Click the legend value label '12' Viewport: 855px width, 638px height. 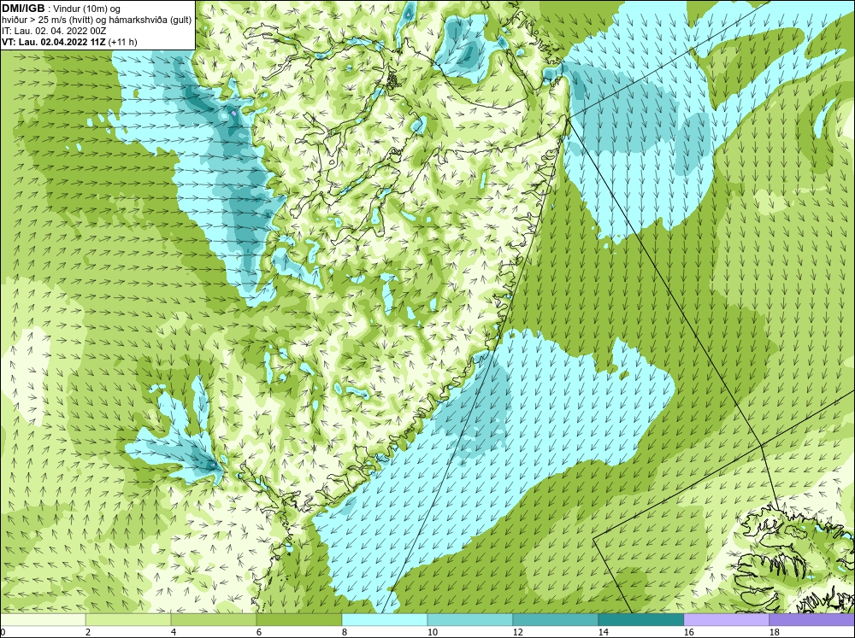pos(517,632)
